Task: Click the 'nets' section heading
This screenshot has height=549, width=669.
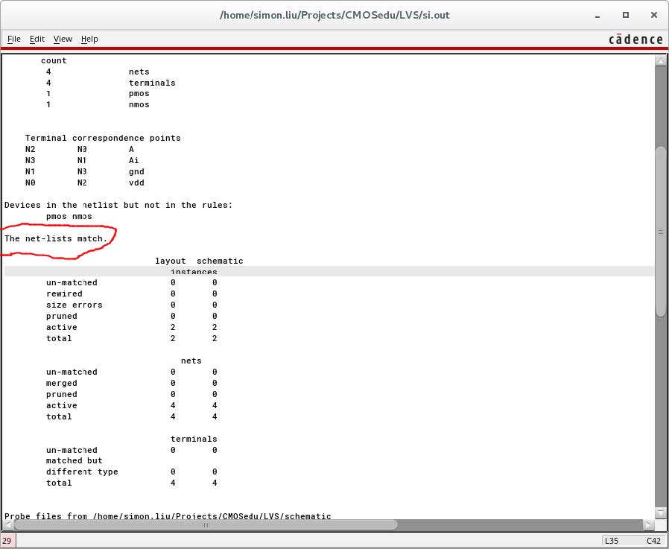Action: 191,361
